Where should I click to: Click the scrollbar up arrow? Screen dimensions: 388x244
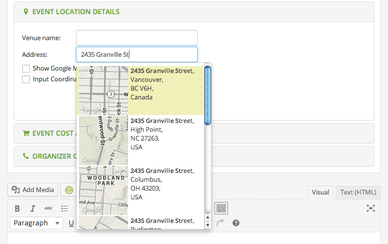coord(207,218)
